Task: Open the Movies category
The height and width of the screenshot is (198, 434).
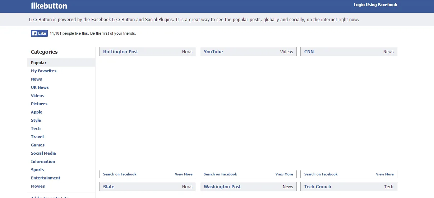Action: pyautogui.click(x=38, y=186)
